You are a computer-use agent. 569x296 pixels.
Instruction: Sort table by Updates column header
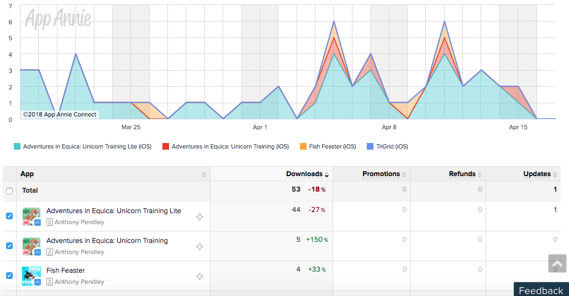[540, 174]
